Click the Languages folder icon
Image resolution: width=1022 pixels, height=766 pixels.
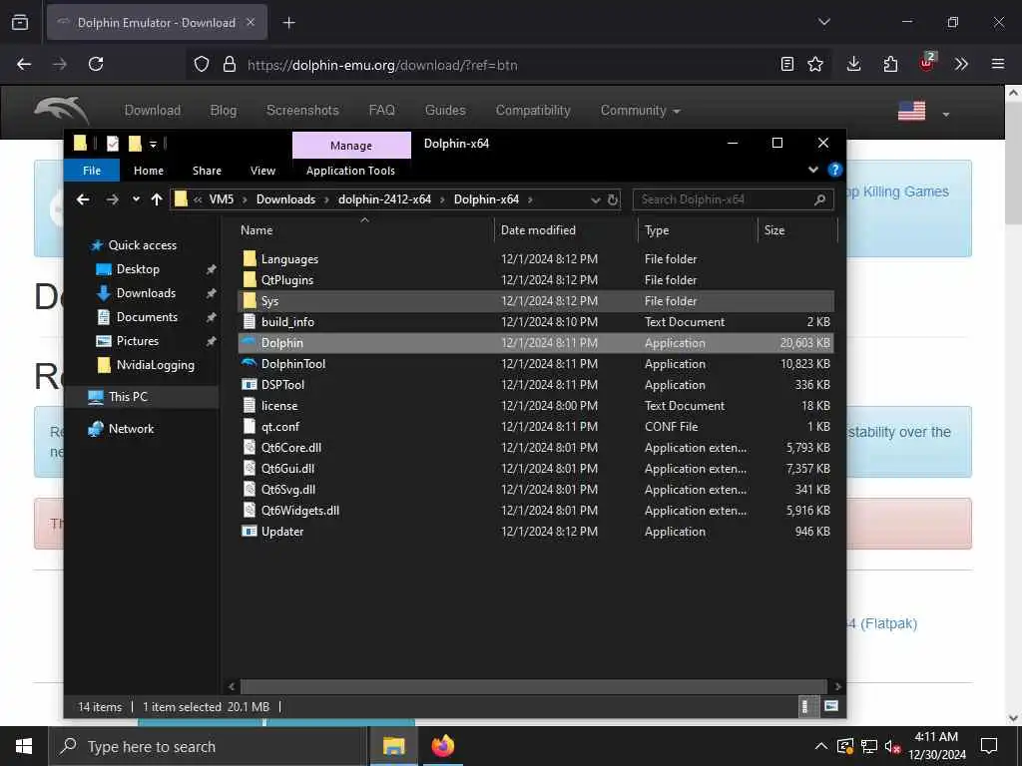point(249,258)
